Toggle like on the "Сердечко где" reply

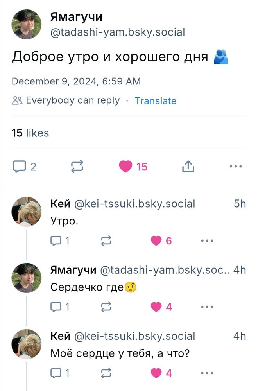pos(156,307)
